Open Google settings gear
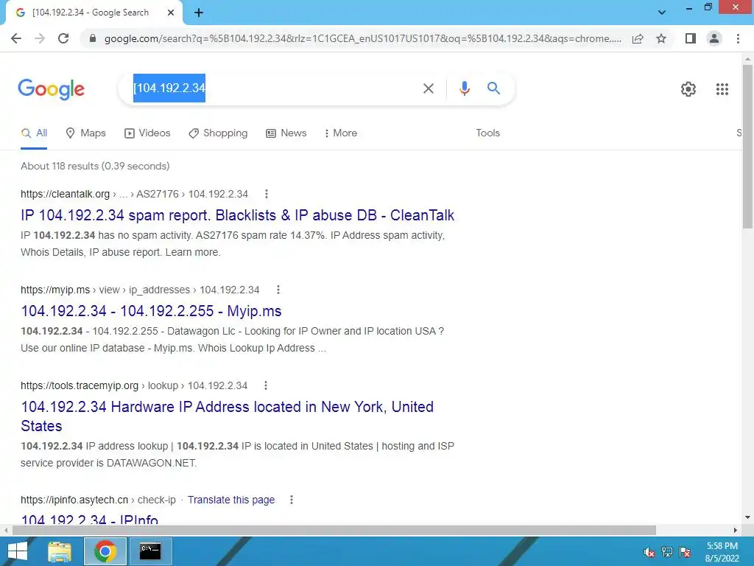The height and width of the screenshot is (566, 754). tap(688, 89)
